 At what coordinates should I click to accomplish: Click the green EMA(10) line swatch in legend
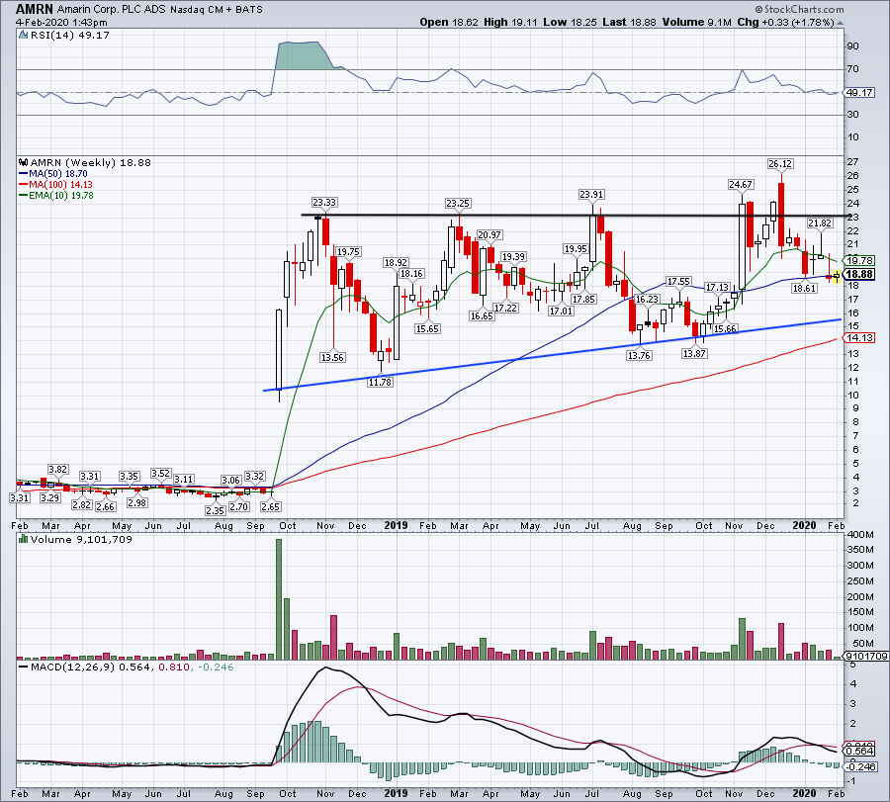[24, 195]
